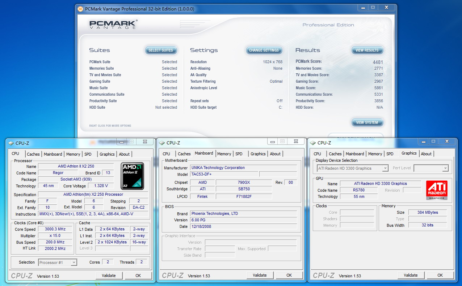Click the Communications Score value 5331
The width and height of the screenshot is (462, 286).
[x=379, y=94]
